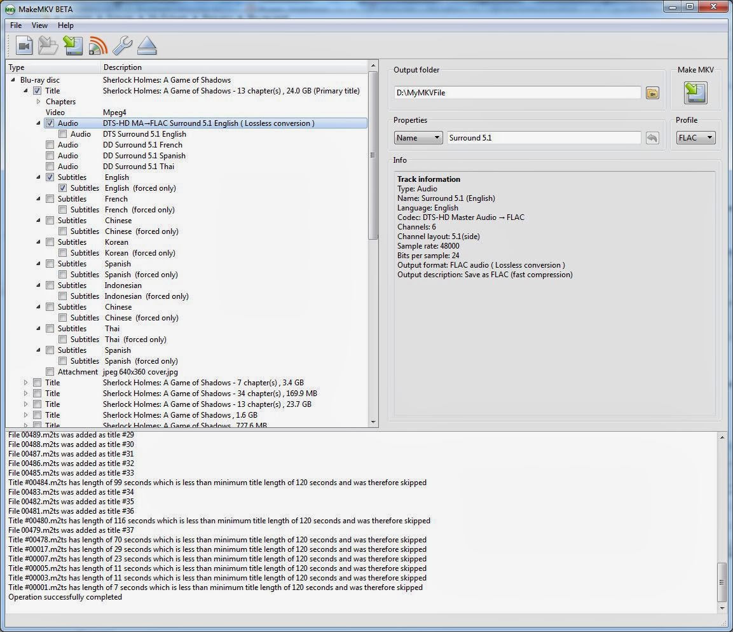Select the Title 1.6 GB row
This screenshot has width=733, height=632.
[x=186, y=415]
